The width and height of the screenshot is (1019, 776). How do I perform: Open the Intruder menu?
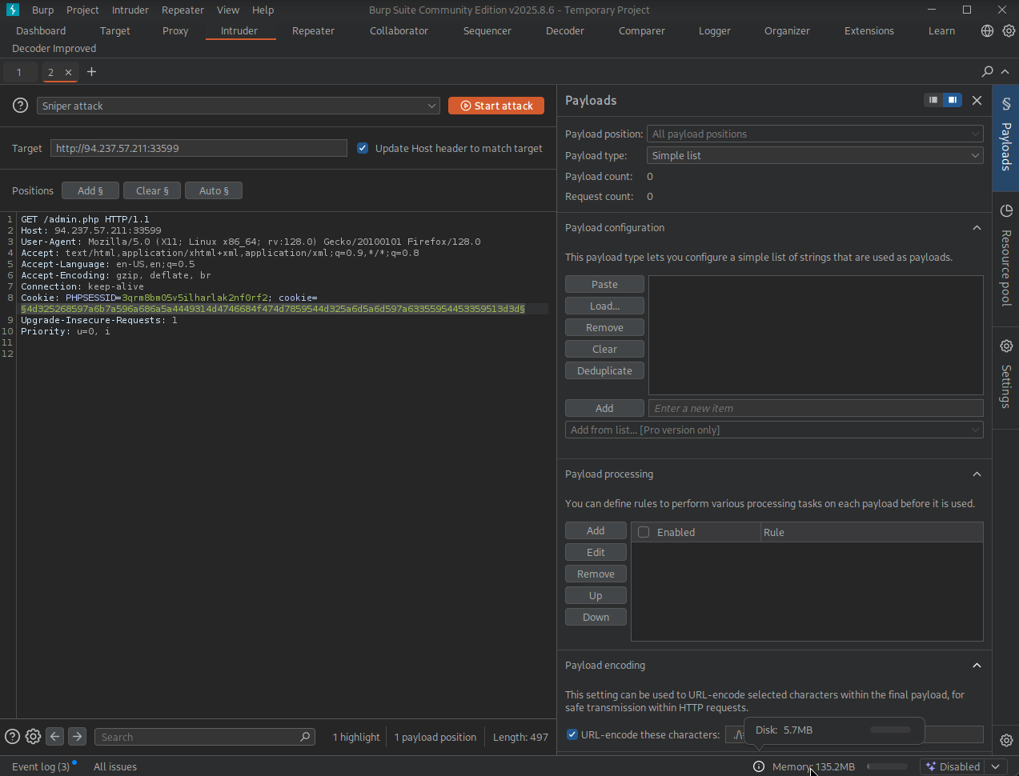point(130,10)
